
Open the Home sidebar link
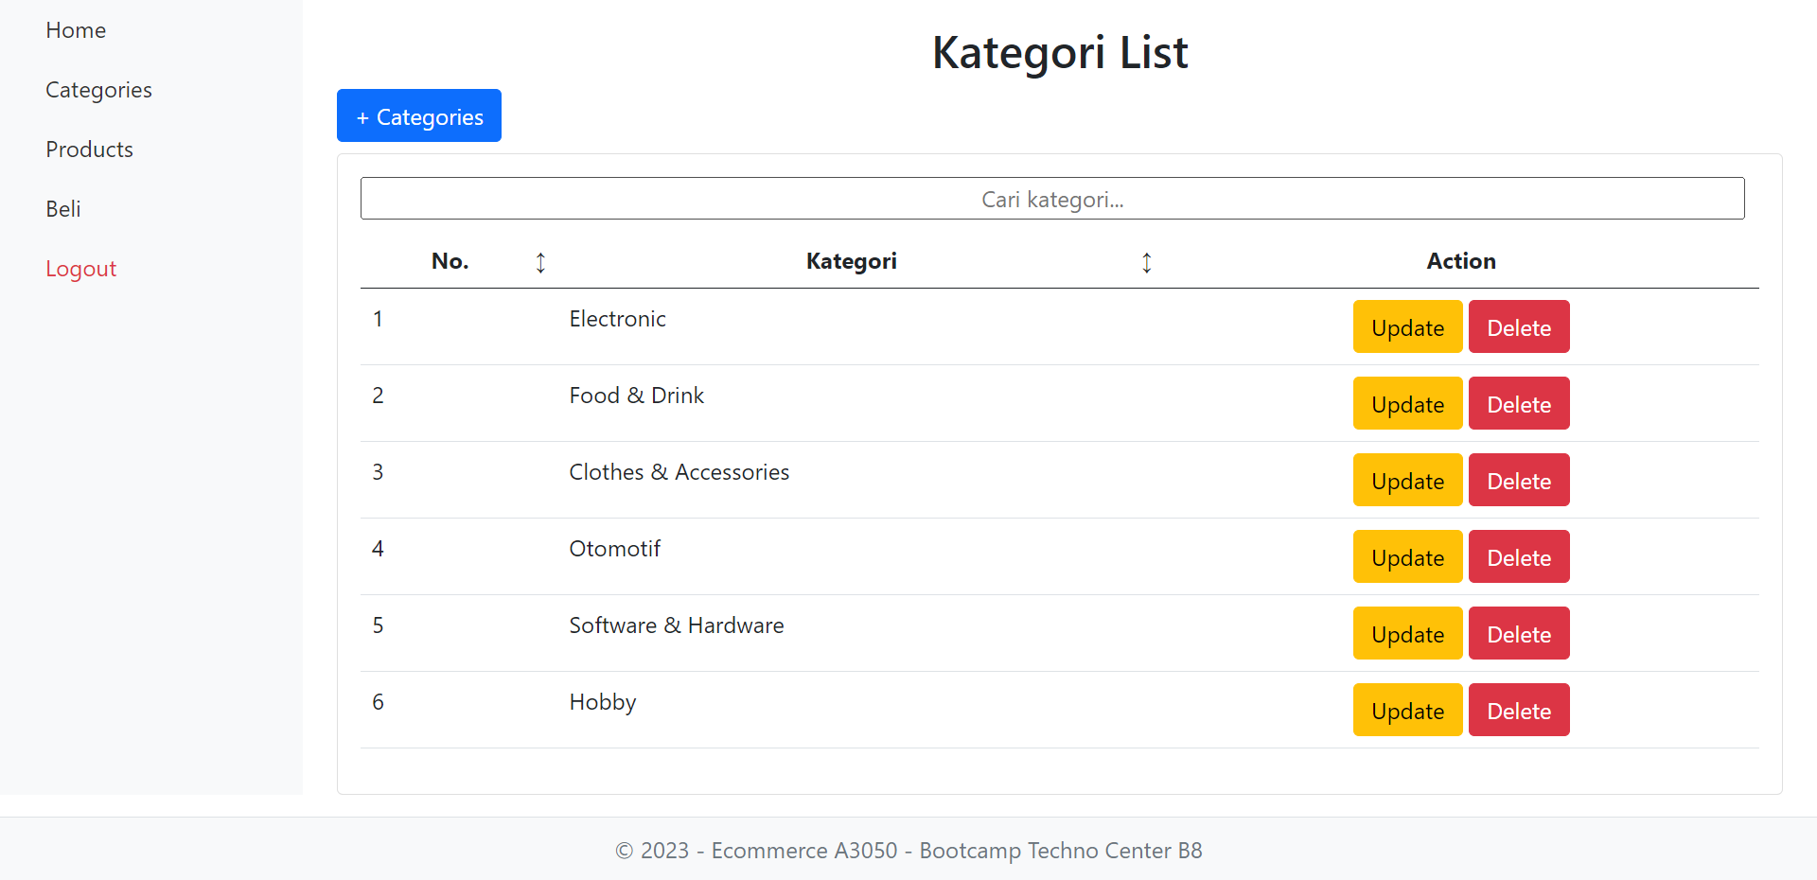(76, 30)
